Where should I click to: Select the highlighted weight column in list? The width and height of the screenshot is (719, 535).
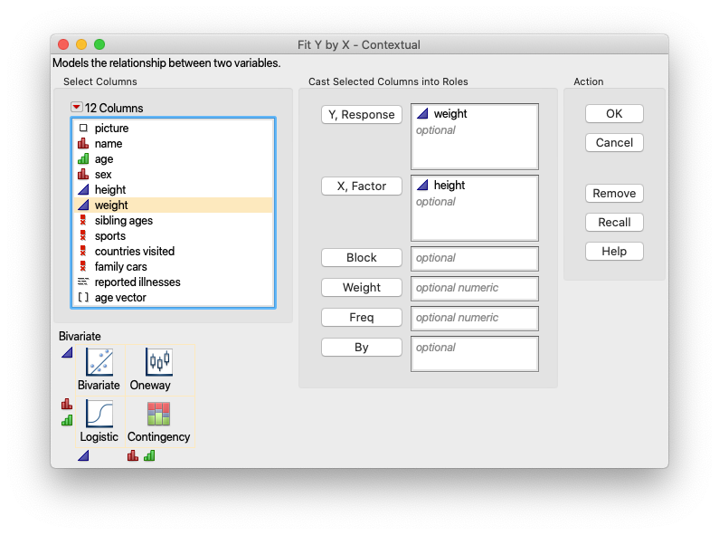point(174,205)
